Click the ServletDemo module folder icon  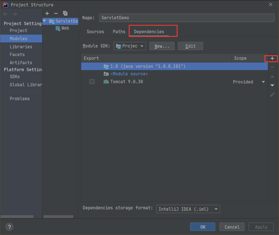tap(52, 21)
